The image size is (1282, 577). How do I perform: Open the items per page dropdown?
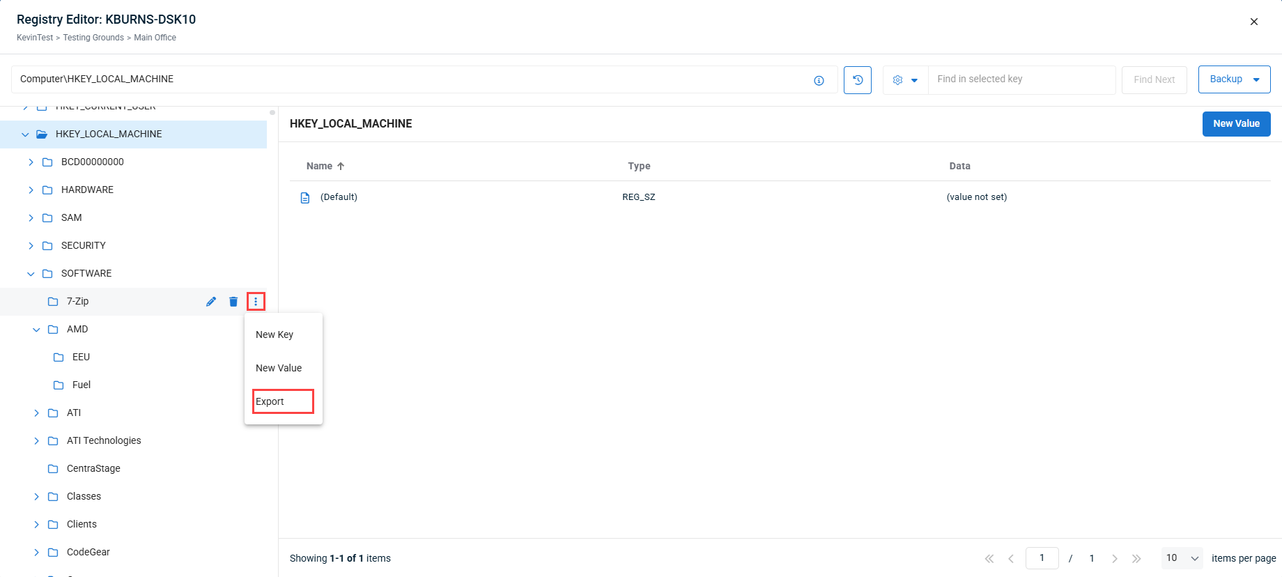1182,558
